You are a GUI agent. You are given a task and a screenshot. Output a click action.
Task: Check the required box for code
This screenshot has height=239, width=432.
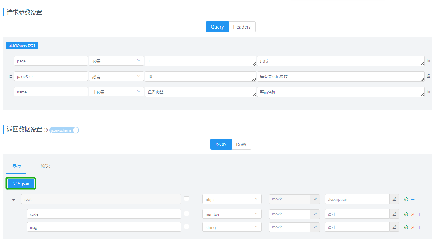(x=186, y=214)
